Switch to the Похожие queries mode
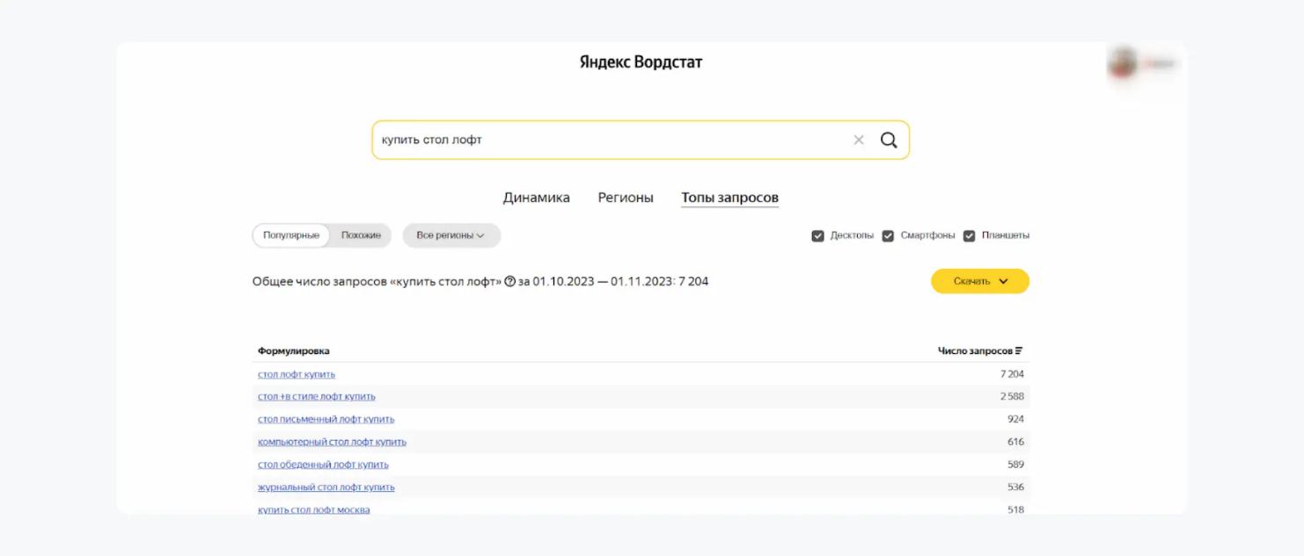The height and width of the screenshot is (556, 1304). pyautogui.click(x=362, y=235)
